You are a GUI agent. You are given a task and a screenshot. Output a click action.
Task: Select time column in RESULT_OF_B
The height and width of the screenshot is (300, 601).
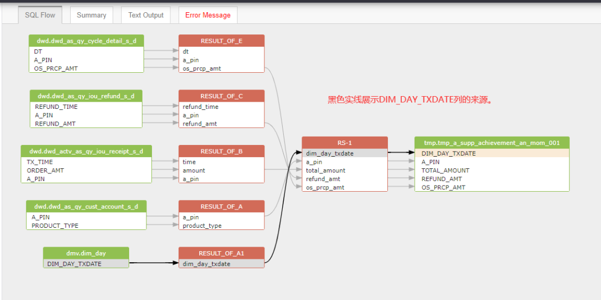221,162
